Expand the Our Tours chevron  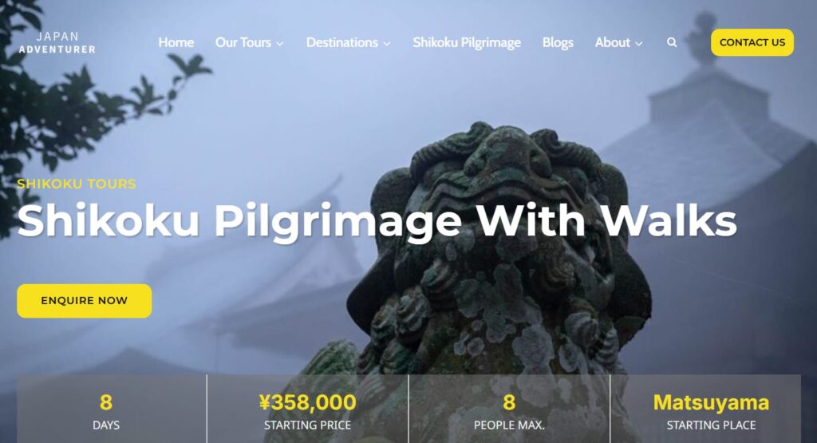pyautogui.click(x=280, y=44)
